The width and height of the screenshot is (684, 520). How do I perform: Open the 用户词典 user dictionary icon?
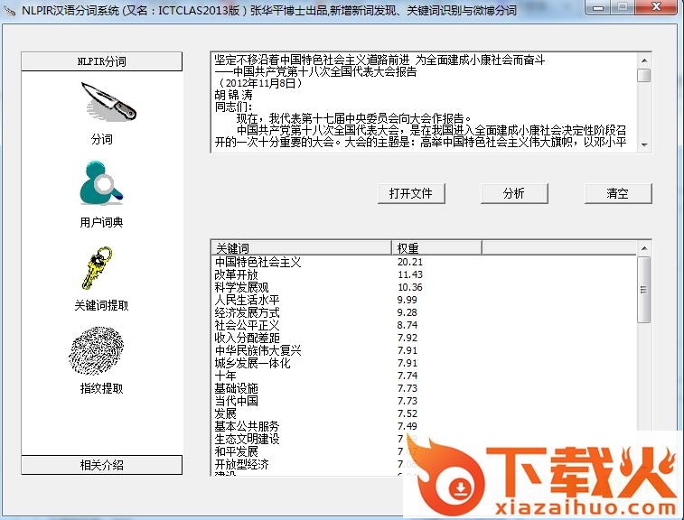(101, 183)
